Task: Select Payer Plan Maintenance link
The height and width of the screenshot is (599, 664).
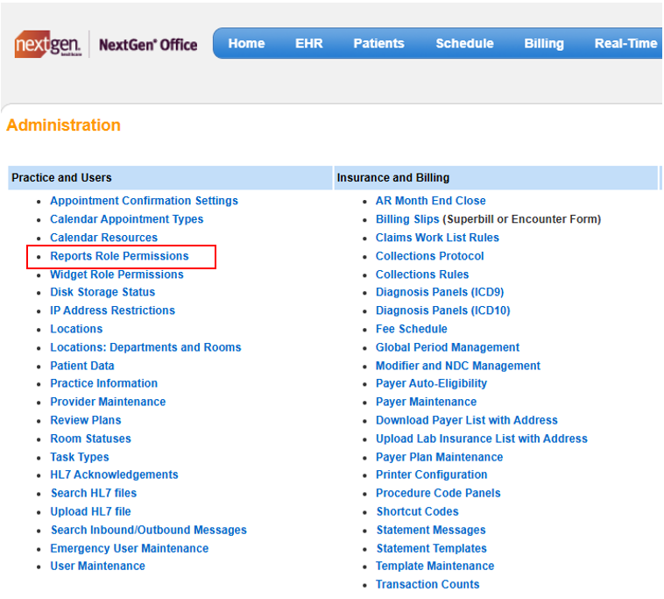Action: [x=439, y=457]
